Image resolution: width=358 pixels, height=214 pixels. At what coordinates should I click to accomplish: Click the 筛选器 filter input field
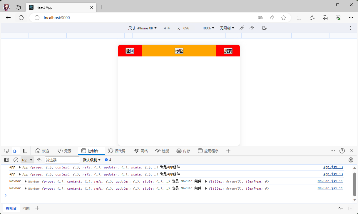[x=62, y=160]
